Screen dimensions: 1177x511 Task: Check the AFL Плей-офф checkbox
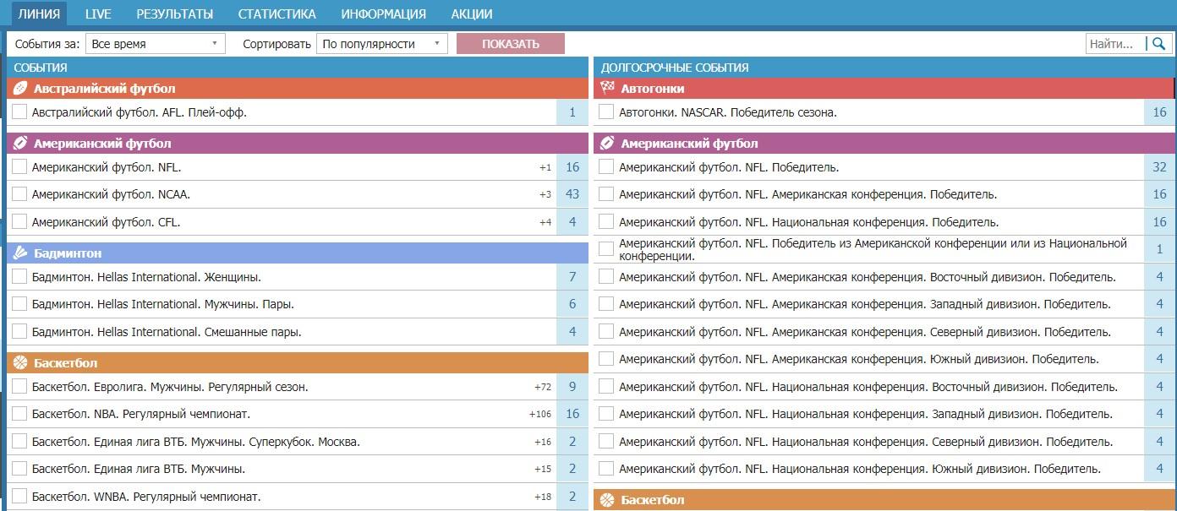point(19,111)
